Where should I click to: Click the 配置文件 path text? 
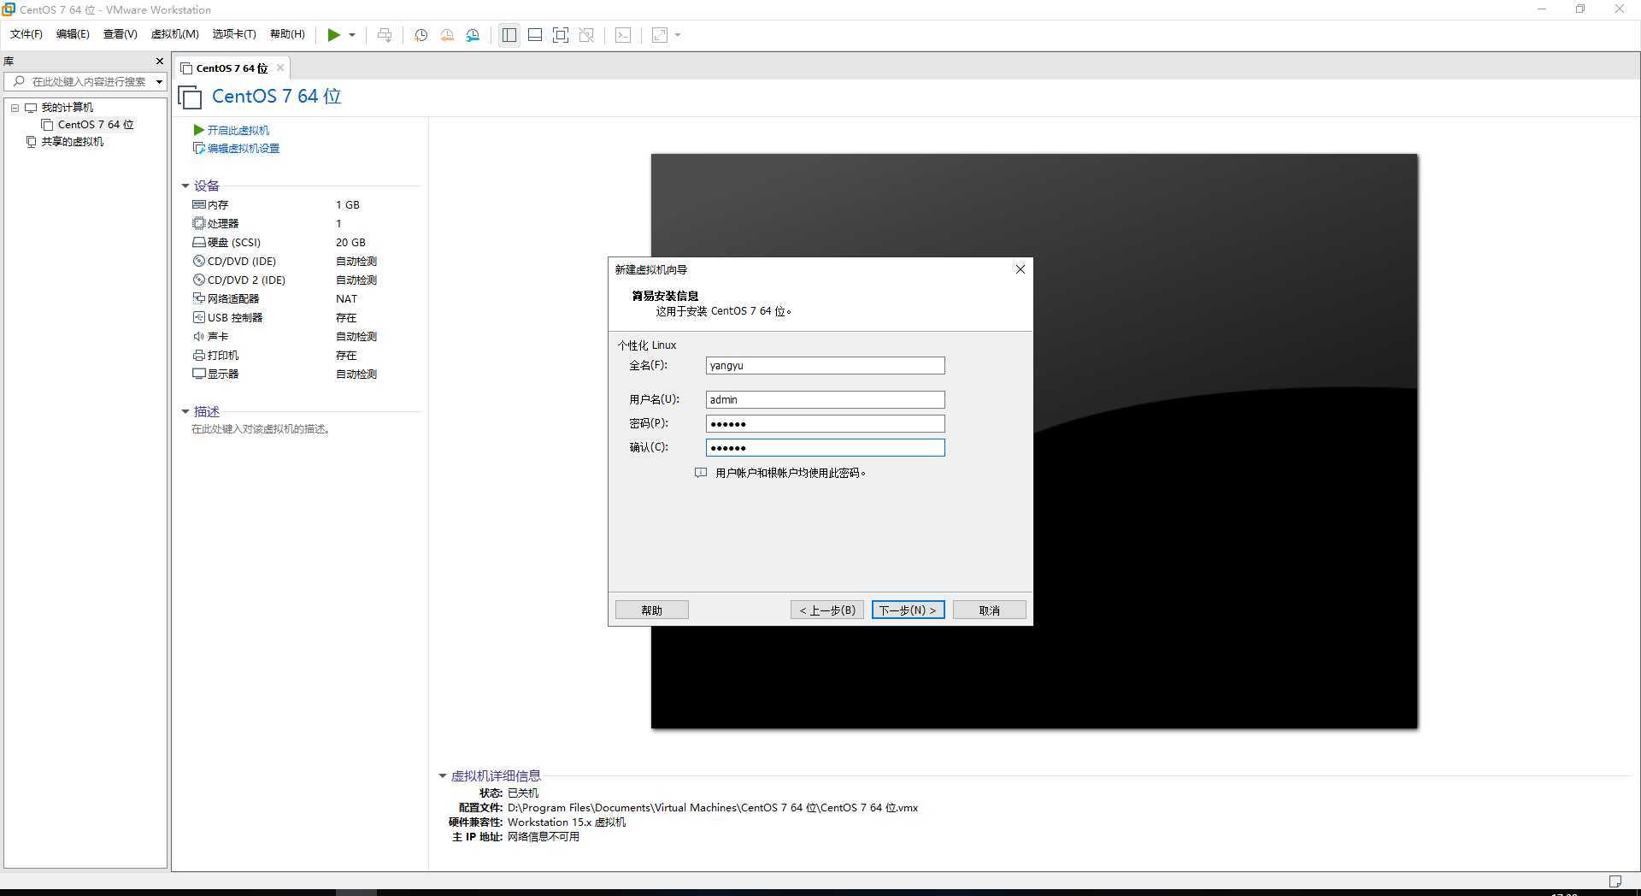713,808
